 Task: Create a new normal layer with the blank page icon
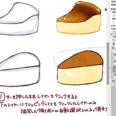(114, 40)
